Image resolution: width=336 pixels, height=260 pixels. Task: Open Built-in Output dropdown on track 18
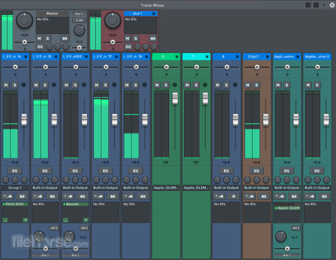click(x=136, y=188)
